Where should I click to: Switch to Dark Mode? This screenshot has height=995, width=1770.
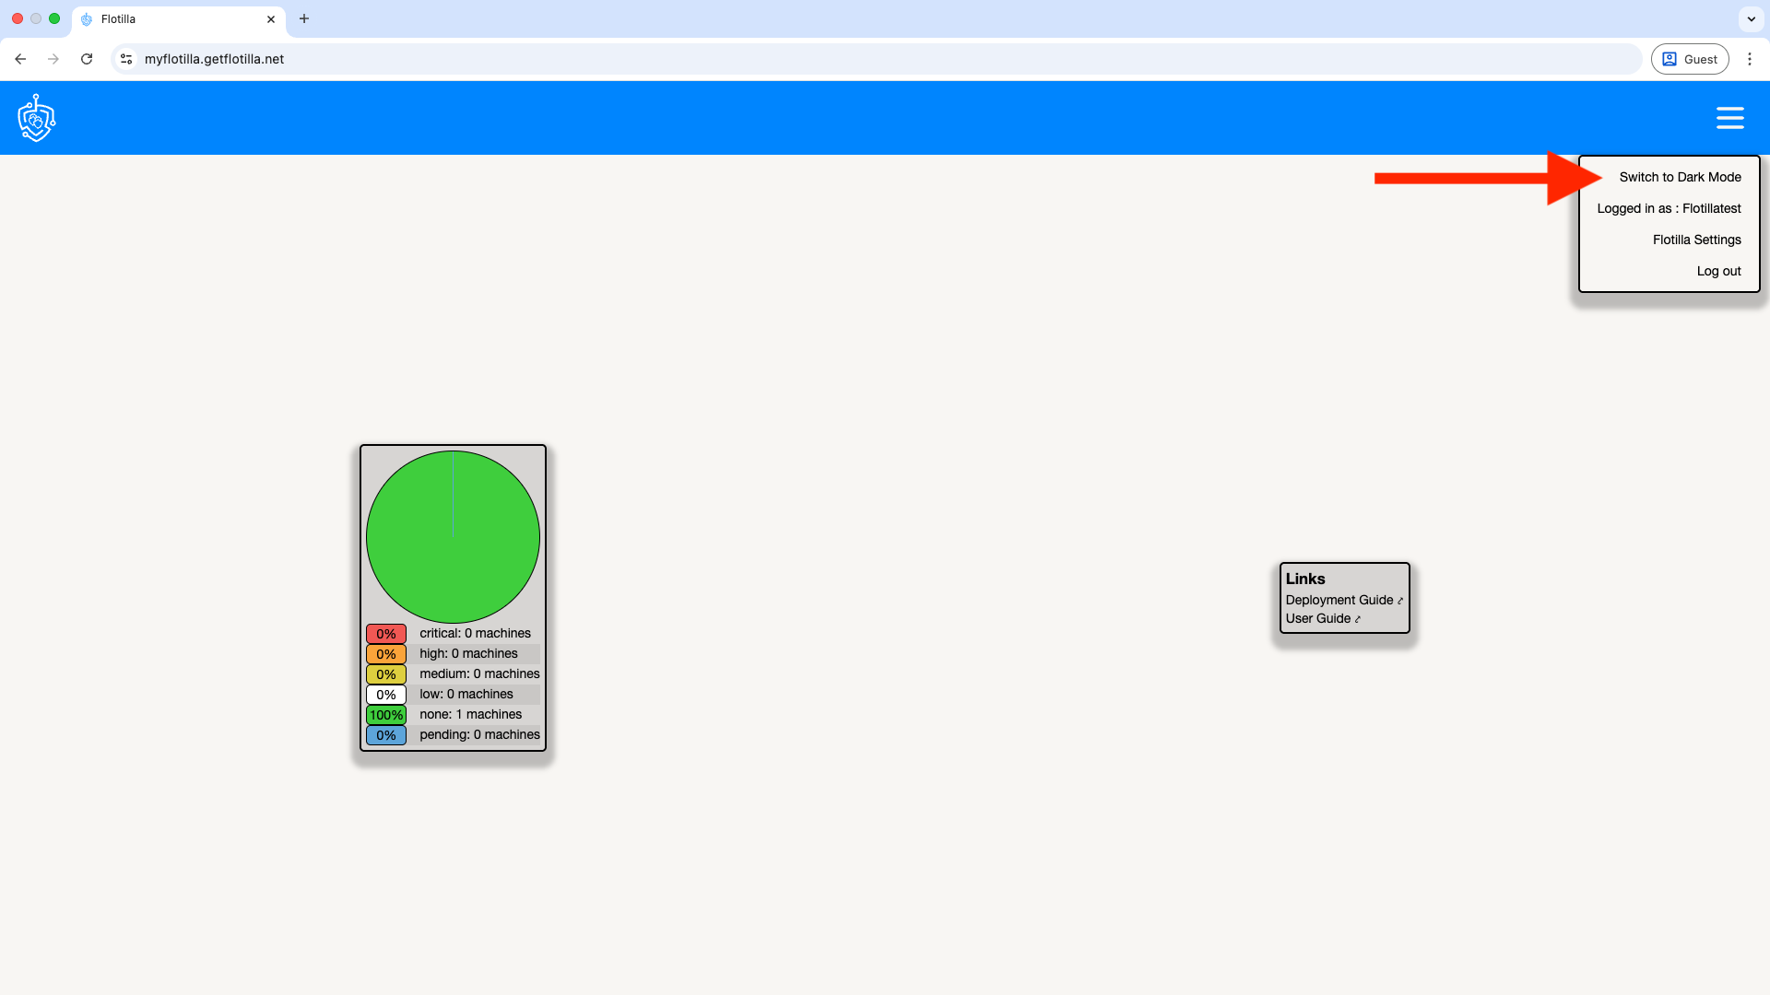(1680, 177)
